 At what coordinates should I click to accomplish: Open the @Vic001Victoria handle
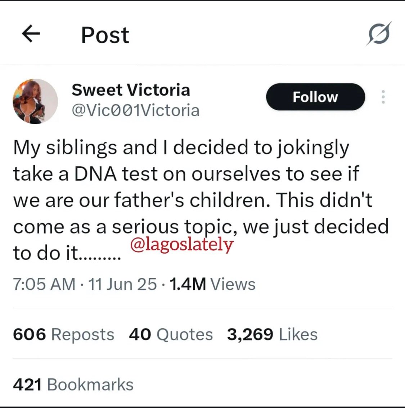[135, 110]
